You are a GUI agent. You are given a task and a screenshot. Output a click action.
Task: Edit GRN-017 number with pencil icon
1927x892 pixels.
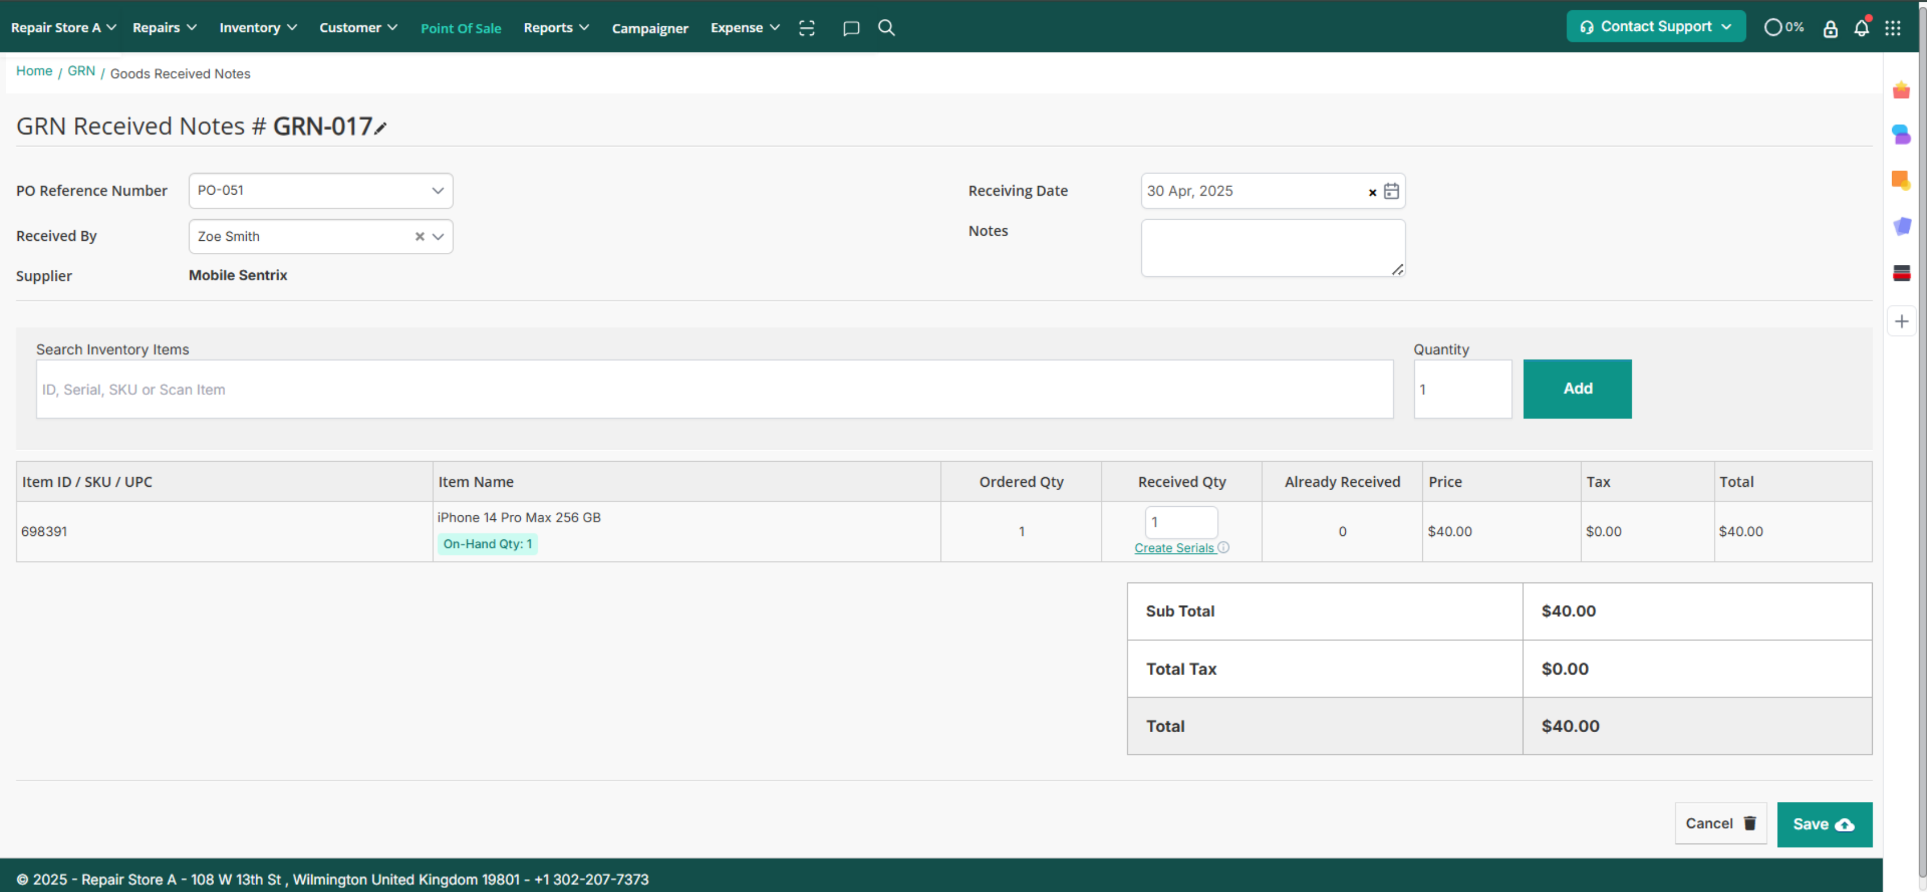coord(381,128)
